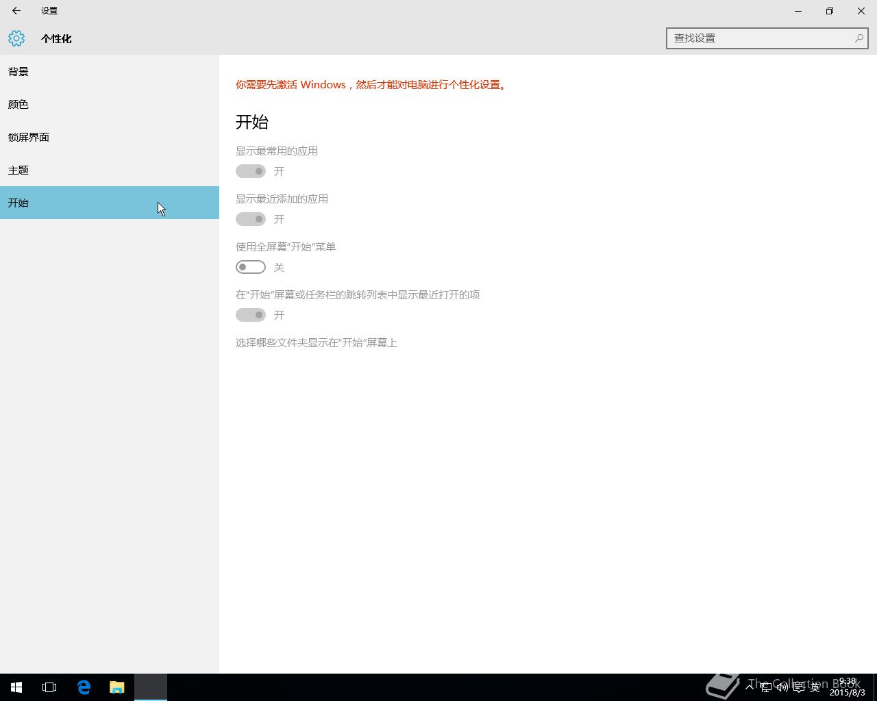Open File Explorer from the taskbar
Screen dimensions: 877x701
117,687
